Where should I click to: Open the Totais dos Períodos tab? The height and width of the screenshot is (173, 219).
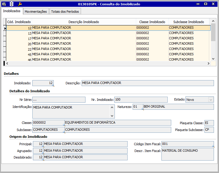tap(65, 12)
